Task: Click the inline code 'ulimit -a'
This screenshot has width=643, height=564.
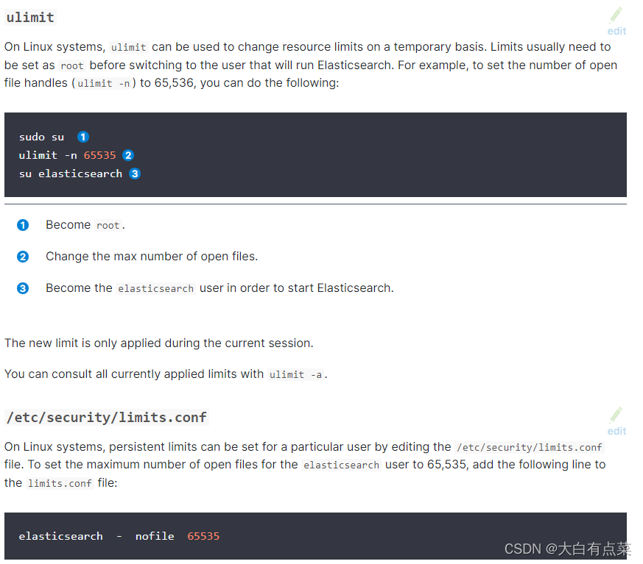Action: point(297,374)
